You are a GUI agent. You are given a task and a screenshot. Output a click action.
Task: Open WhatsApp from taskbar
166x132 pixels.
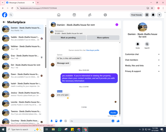tap(60, 129)
